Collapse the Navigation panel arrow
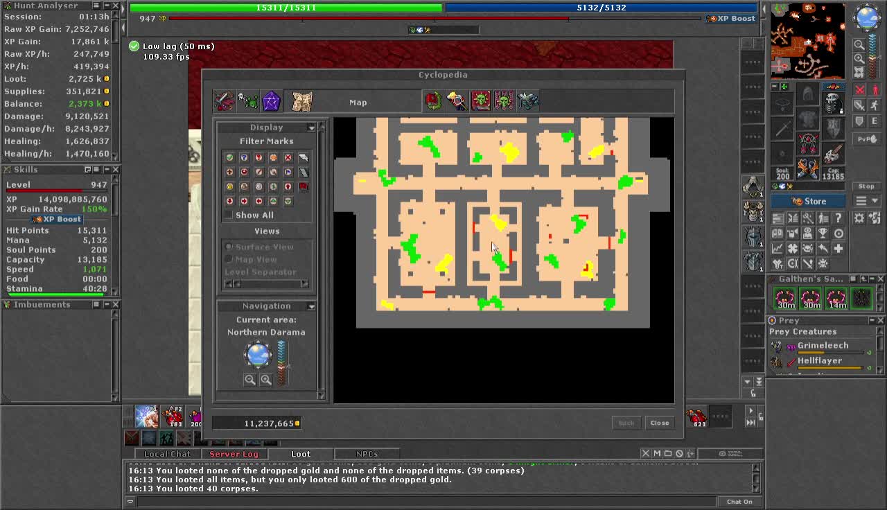 (312, 306)
